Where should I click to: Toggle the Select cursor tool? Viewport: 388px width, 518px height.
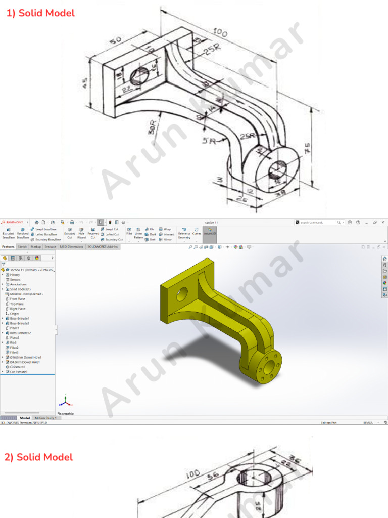tap(101, 222)
